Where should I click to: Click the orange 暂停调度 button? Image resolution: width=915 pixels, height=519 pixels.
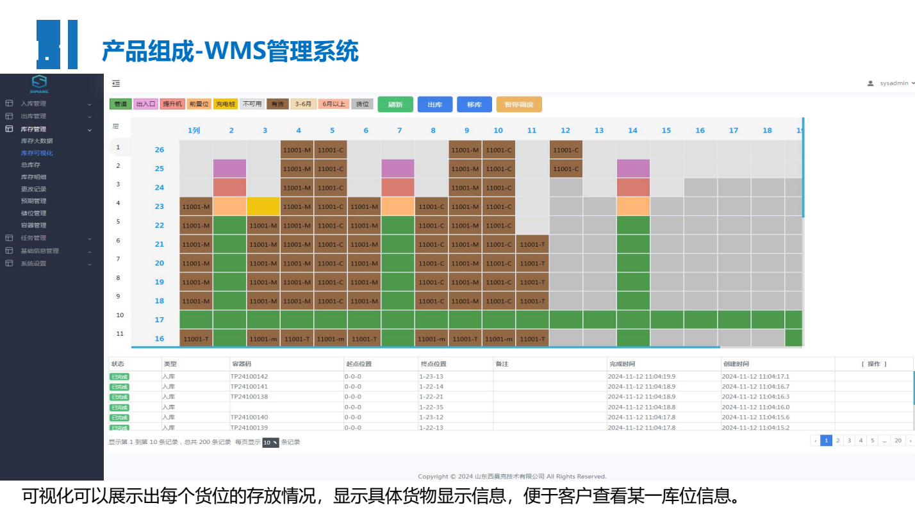point(519,104)
